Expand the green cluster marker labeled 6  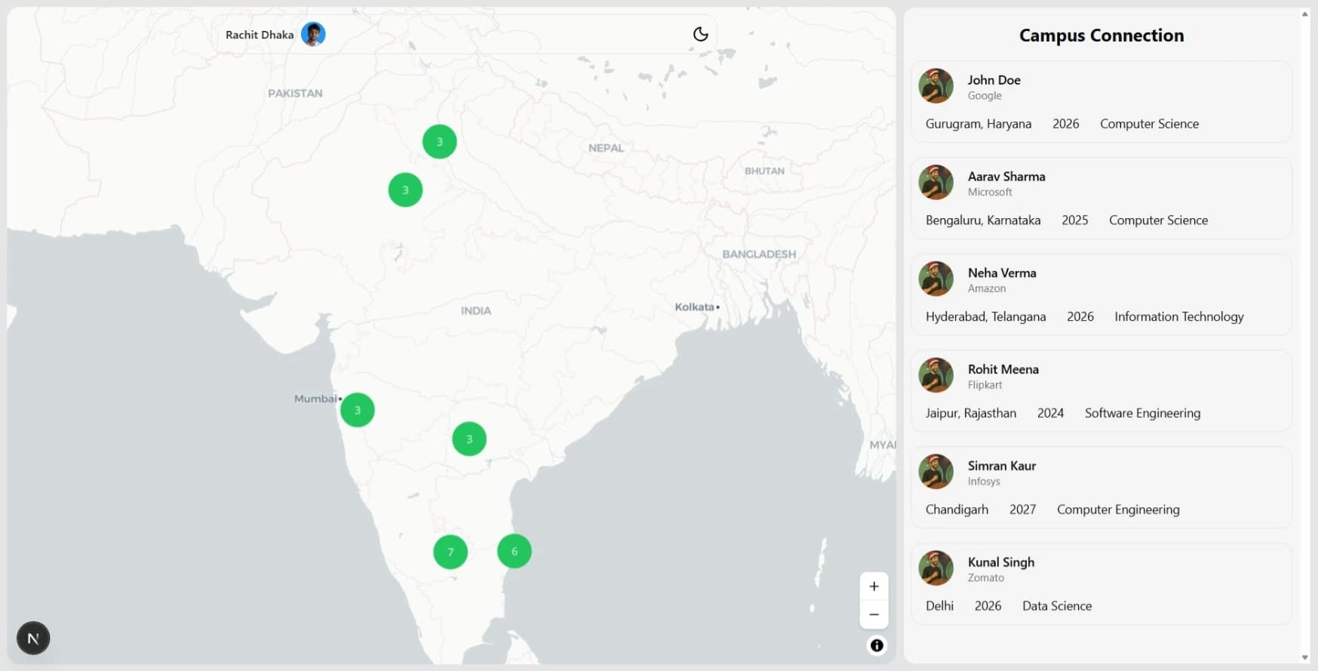pyautogui.click(x=515, y=551)
